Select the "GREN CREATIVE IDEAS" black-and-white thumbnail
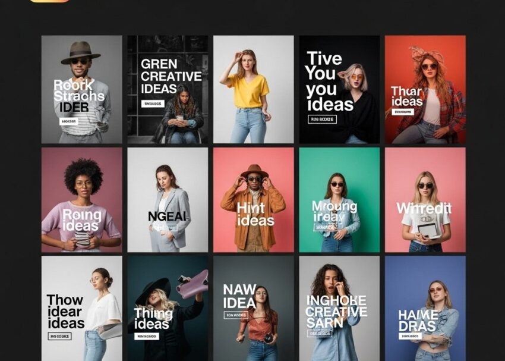 click(168, 89)
